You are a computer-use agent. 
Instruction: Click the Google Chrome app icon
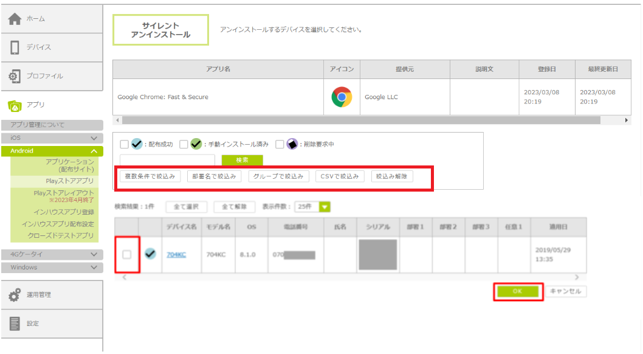[342, 97]
